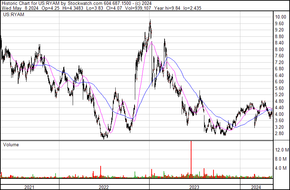Select the 2023 year label on the timeline
The width and height of the screenshot is (290, 190).
[x=194, y=187]
